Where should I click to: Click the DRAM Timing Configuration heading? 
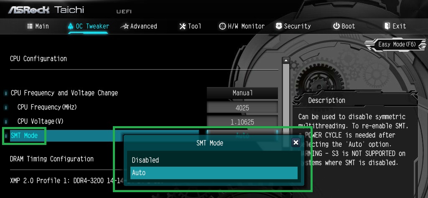[x=52, y=159]
